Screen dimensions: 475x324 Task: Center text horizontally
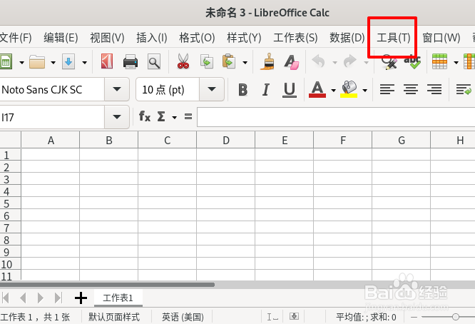tap(411, 90)
